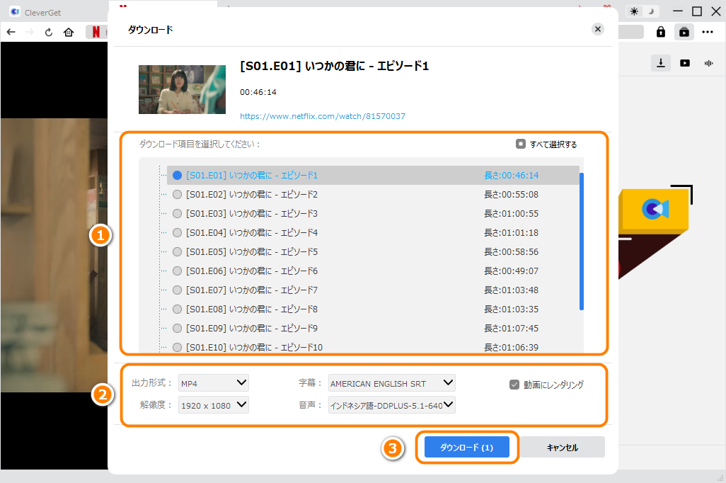Screen dimensions: 726x483
Task: Open the AMERICAN ENGLISH SRT subtitle dropdown
Action: (x=392, y=383)
